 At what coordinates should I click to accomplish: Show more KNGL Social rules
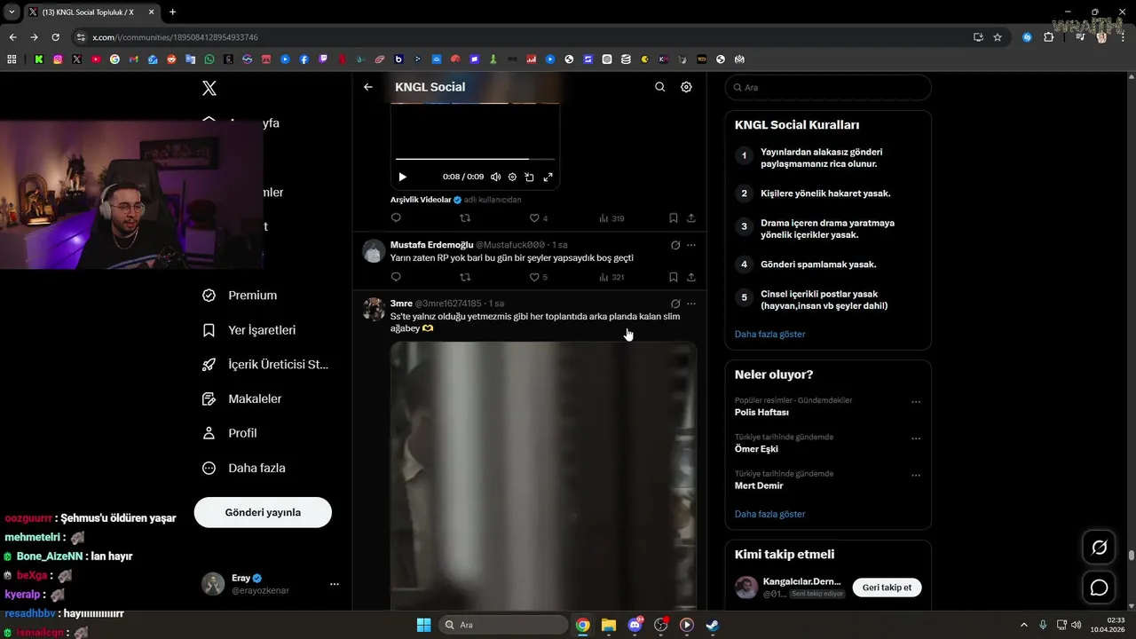[x=769, y=334]
